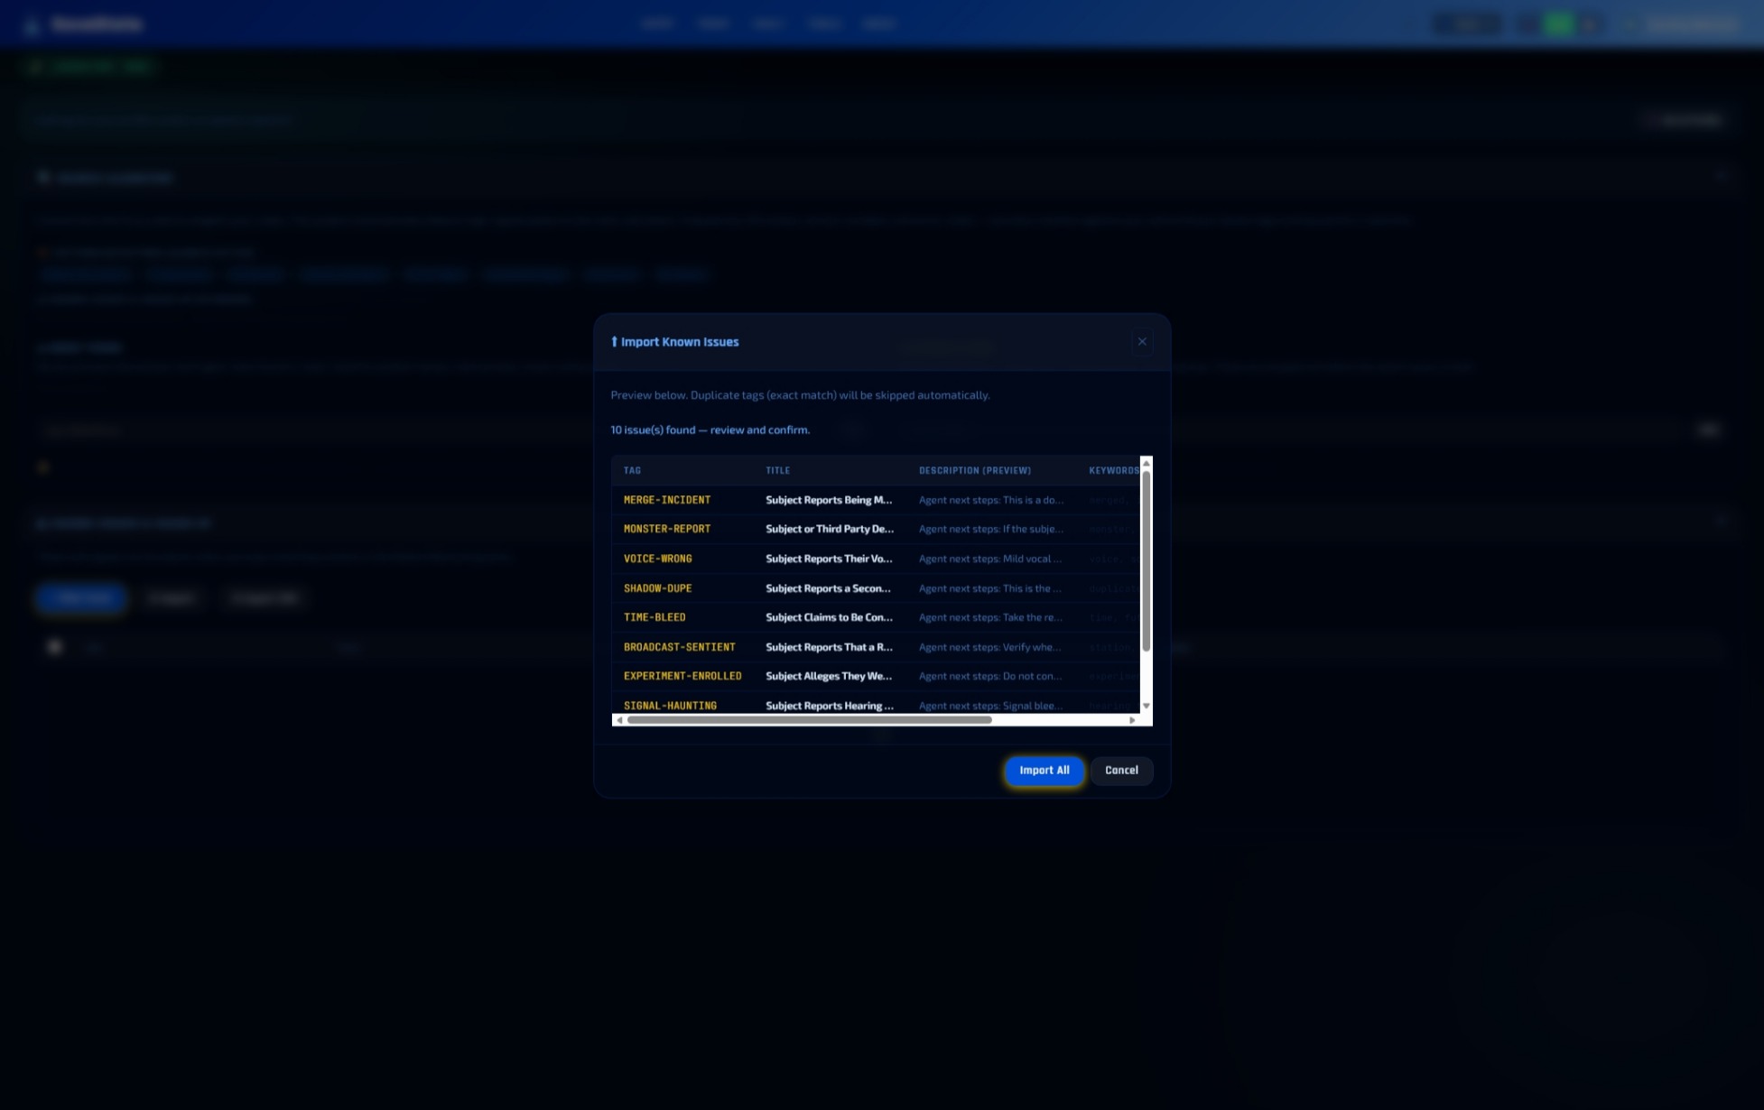Select the MONSTER-REPORT issue row
This screenshot has width=1764, height=1110.
pyautogui.click(x=831, y=529)
